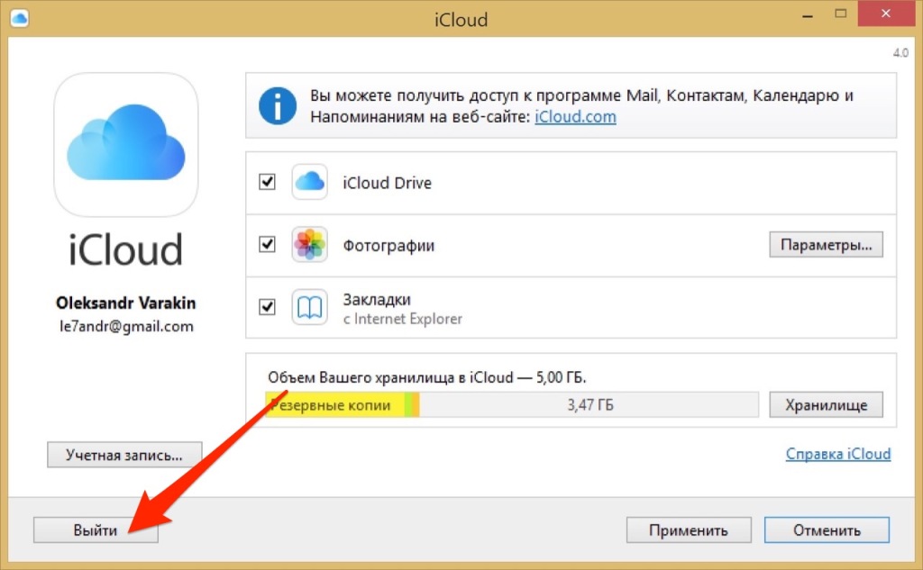Uncheck the iCloud Drive checkbox
923x570 pixels.
tap(267, 183)
